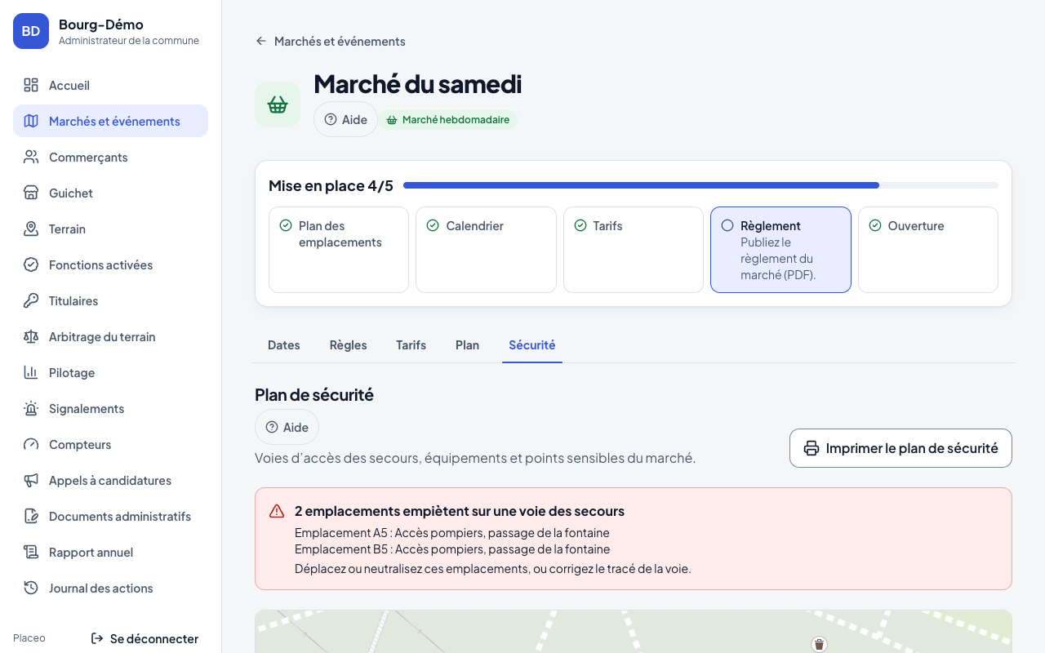This screenshot has height=653, width=1045.
Task: Click the Bourg-Démo commune name
Action: pyautogui.click(x=101, y=24)
